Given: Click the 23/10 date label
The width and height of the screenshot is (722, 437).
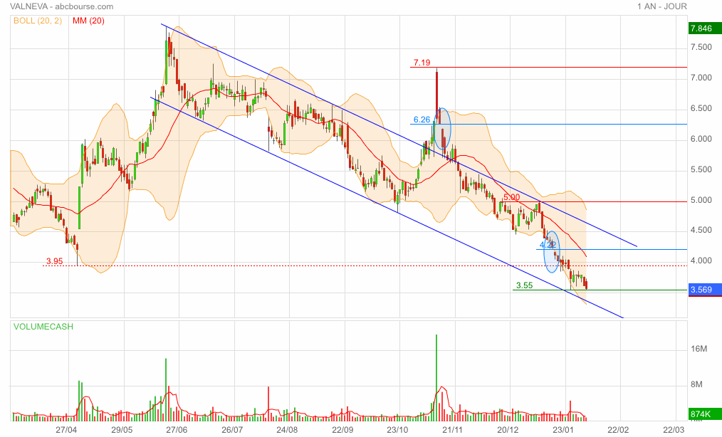Looking at the screenshot, I should 397,430.
